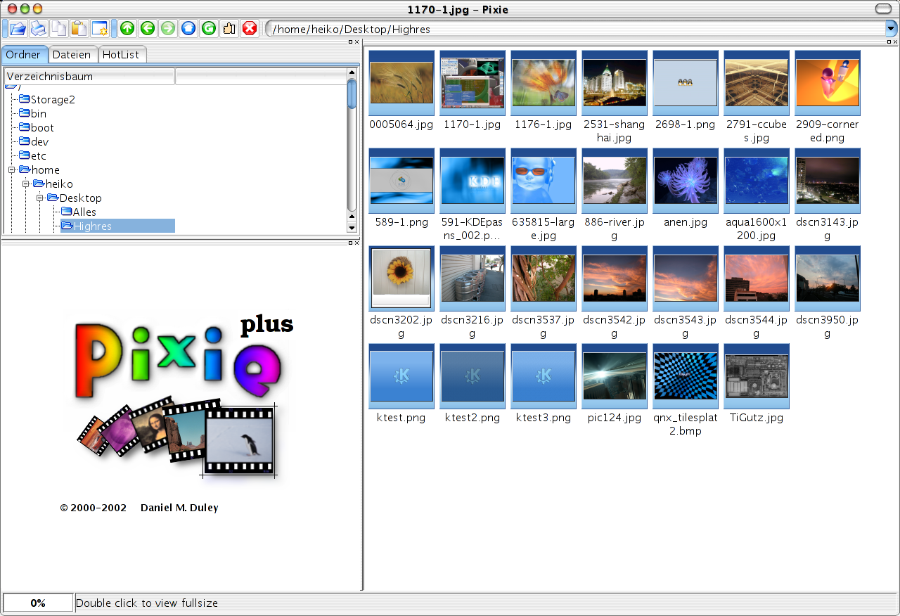Select the heiko folder label

tap(60, 184)
